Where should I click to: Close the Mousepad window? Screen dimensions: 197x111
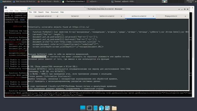pyautogui.click(x=187, y=9)
